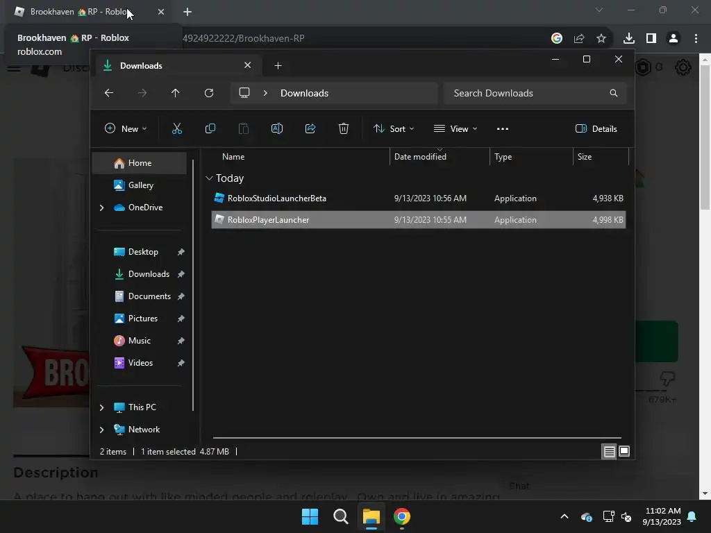Switch to large thumbnails view icon in status bar
The height and width of the screenshot is (533, 711).
coord(624,451)
